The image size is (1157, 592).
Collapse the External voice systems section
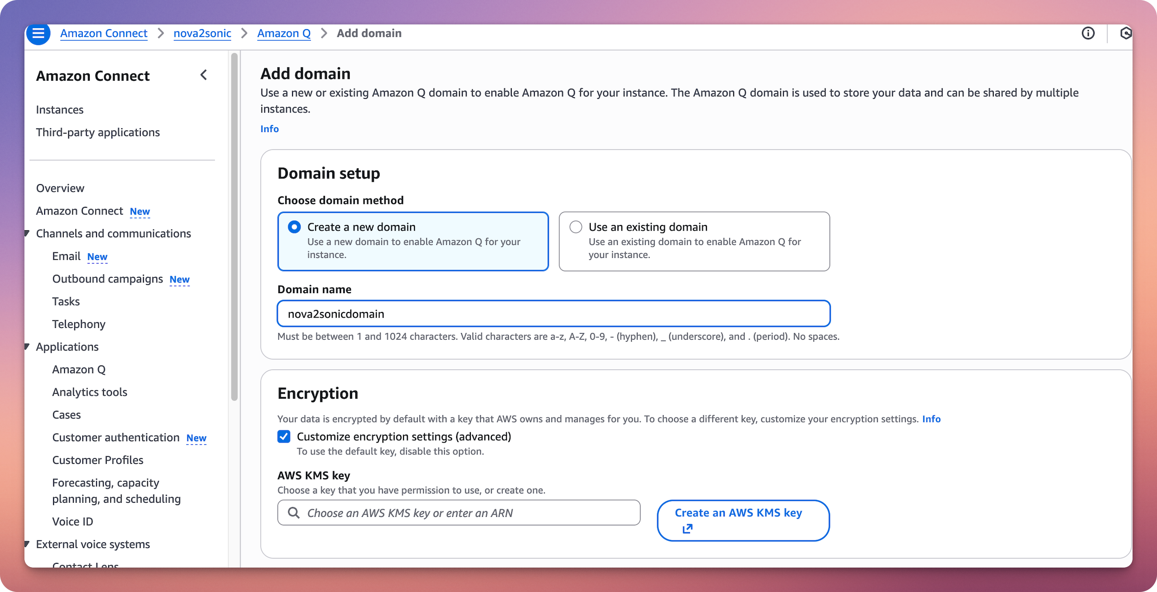[26, 544]
